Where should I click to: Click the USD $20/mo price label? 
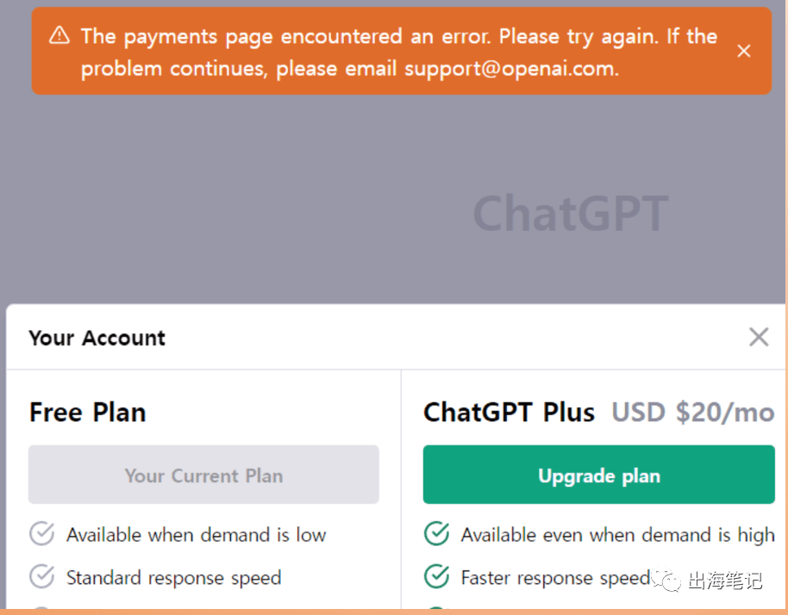(x=692, y=413)
